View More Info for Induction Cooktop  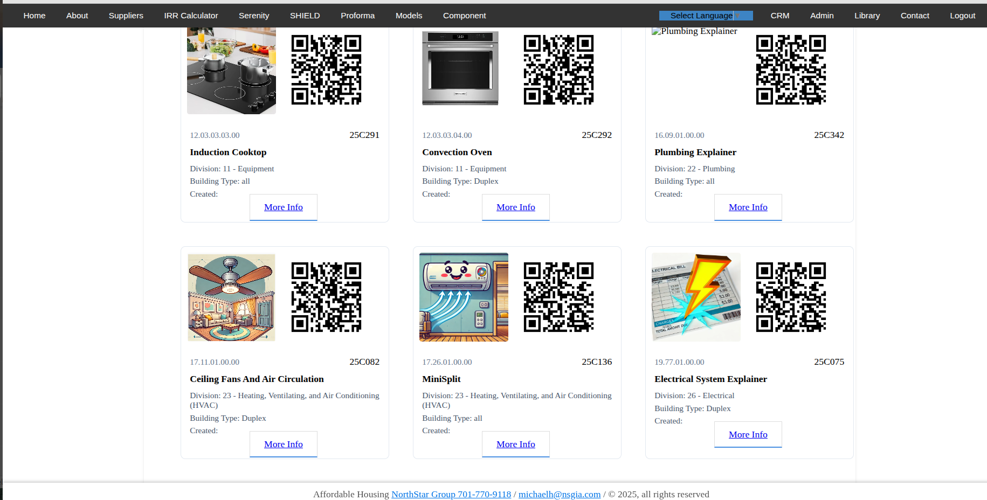pyautogui.click(x=283, y=207)
